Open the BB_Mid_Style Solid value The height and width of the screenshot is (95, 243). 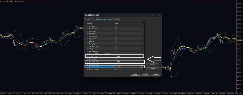pyautogui.click(x=116, y=59)
